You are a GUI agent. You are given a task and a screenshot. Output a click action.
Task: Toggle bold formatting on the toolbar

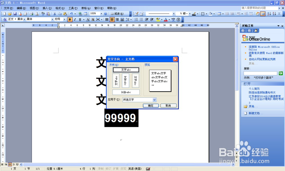click(x=70, y=19)
